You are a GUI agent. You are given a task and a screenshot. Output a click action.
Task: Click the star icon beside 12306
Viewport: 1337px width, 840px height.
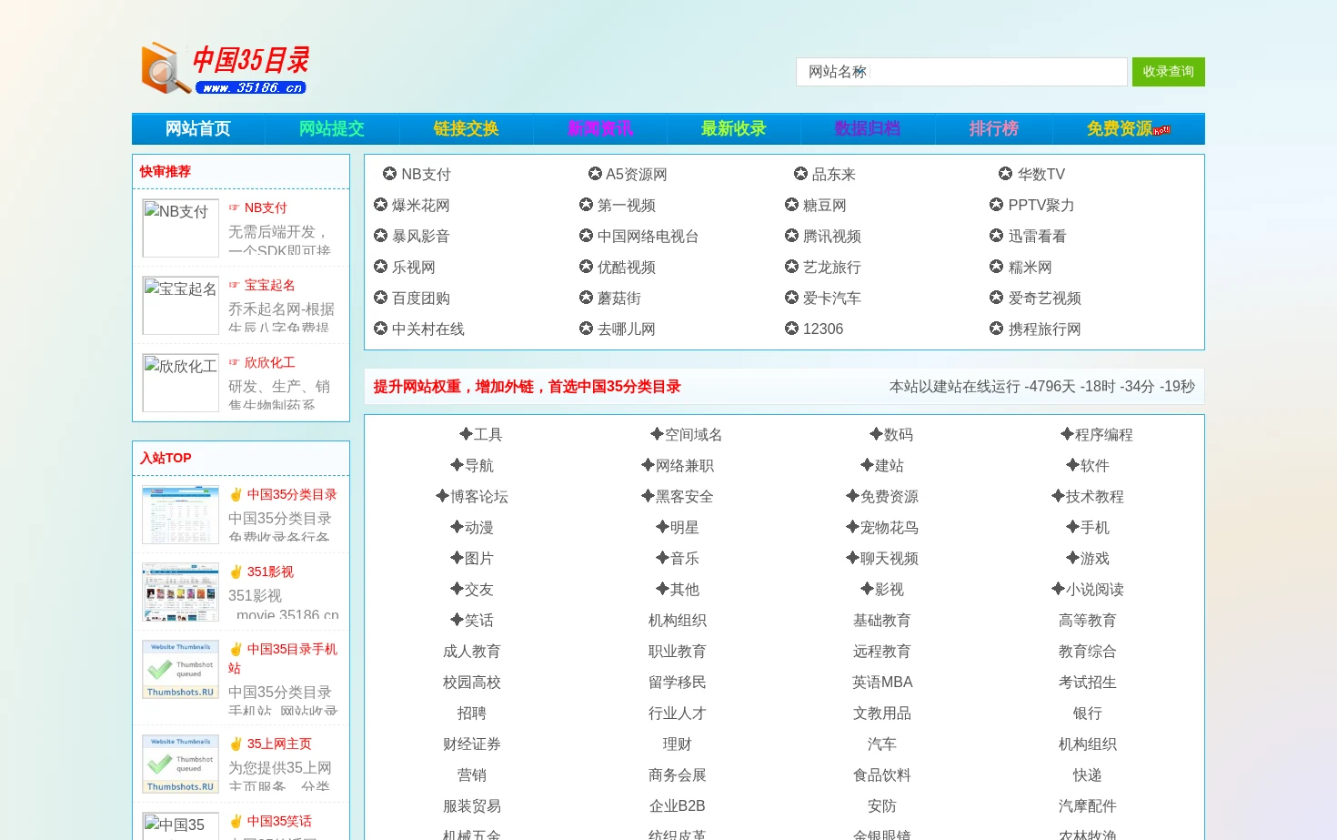791,329
